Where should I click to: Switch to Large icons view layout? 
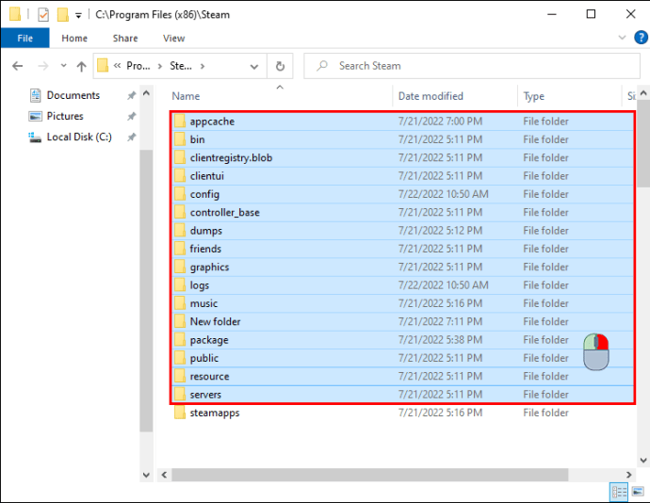pyautogui.click(x=638, y=493)
